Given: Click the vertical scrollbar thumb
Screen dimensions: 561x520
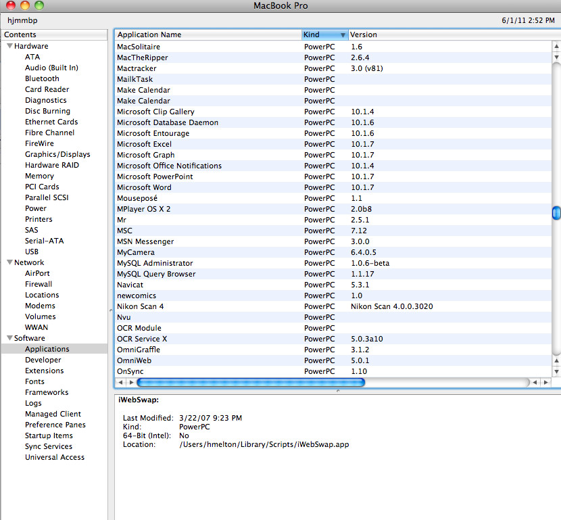Looking at the screenshot, I should coord(556,213).
